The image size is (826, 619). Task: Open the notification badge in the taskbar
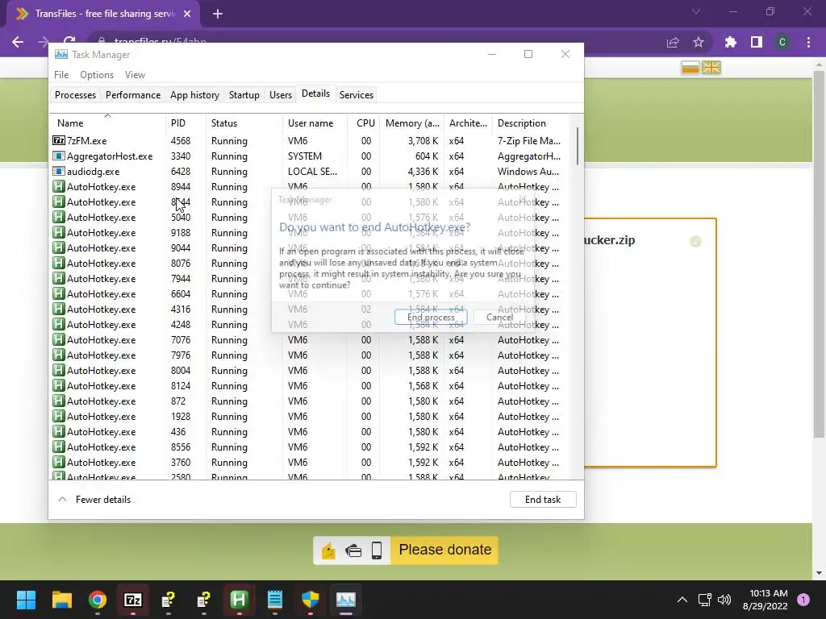(x=803, y=600)
